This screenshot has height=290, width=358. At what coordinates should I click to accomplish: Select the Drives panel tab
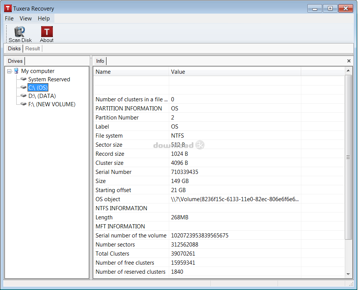[x=15, y=61]
